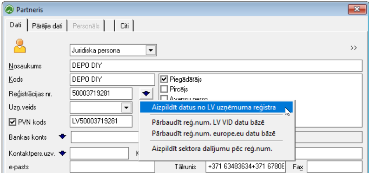Switch to the Dati tab
This screenshot has width=369, height=173.
pos(15,25)
